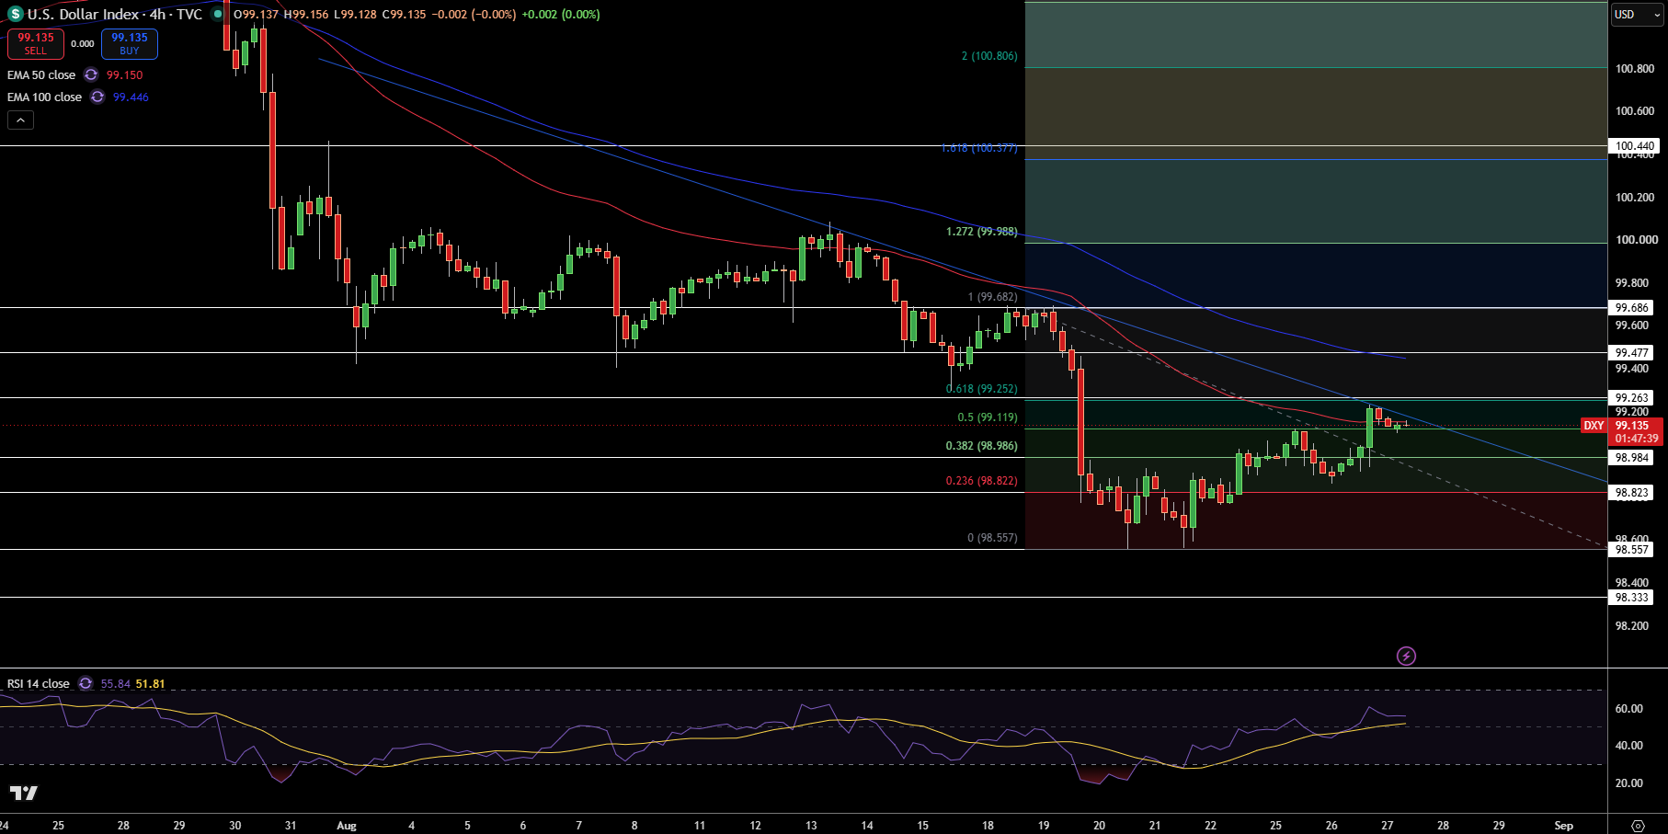Click the RSI 14 refresh icon
The height and width of the screenshot is (834, 1668).
coord(86,683)
